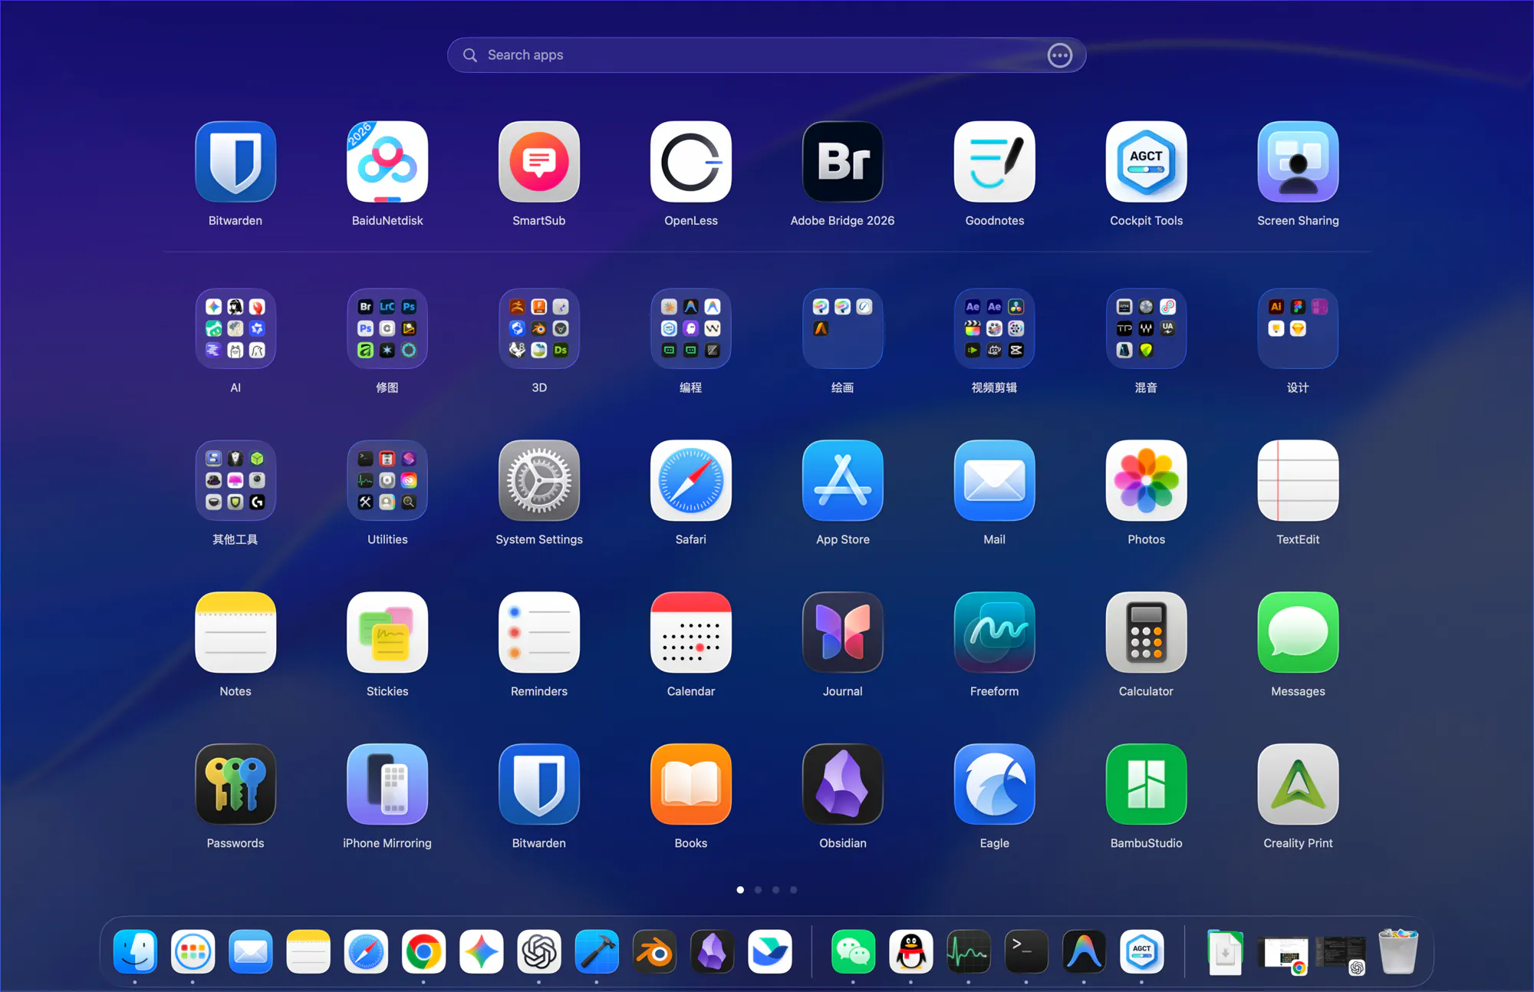Launch Safari from the app grid
This screenshot has height=992, width=1534.
pyautogui.click(x=691, y=480)
